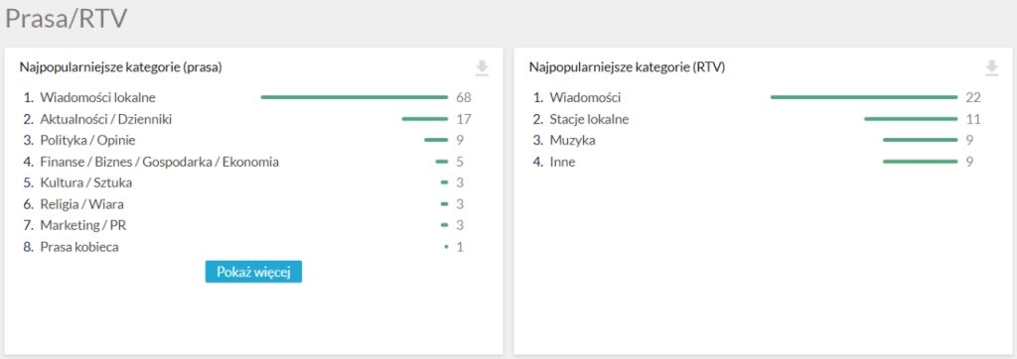Open Stacje lokalne RTV category

(589, 119)
